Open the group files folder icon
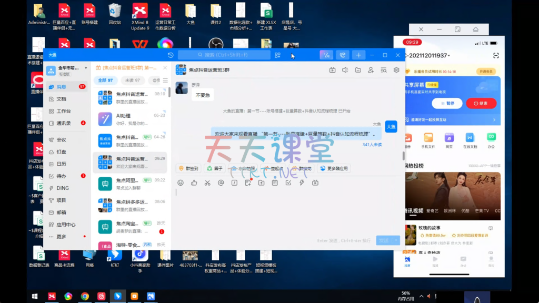This screenshot has width=539, height=303. [358, 70]
